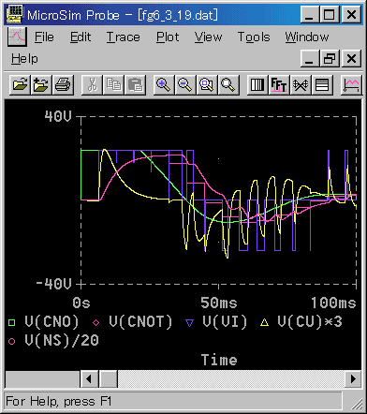Image resolution: width=367 pixels, height=414 pixels.
Task: Click the yellow triangle V(CU)*3 marker
Action: pyautogui.click(x=265, y=322)
